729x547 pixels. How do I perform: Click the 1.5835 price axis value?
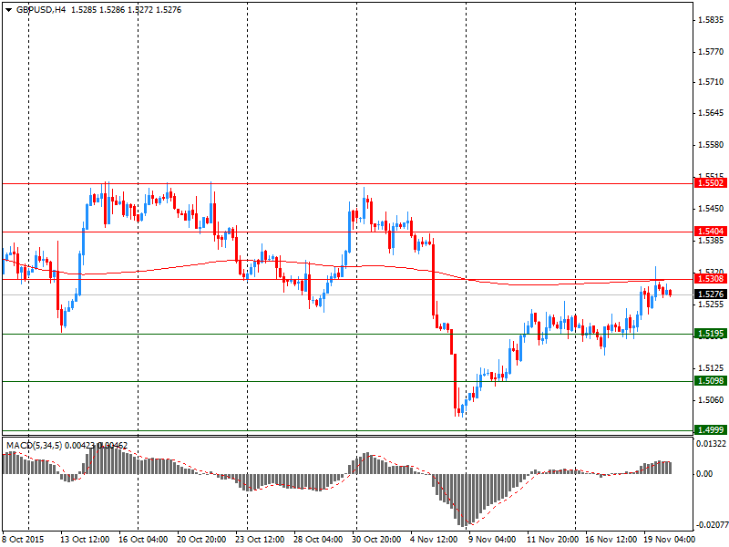click(x=711, y=20)
